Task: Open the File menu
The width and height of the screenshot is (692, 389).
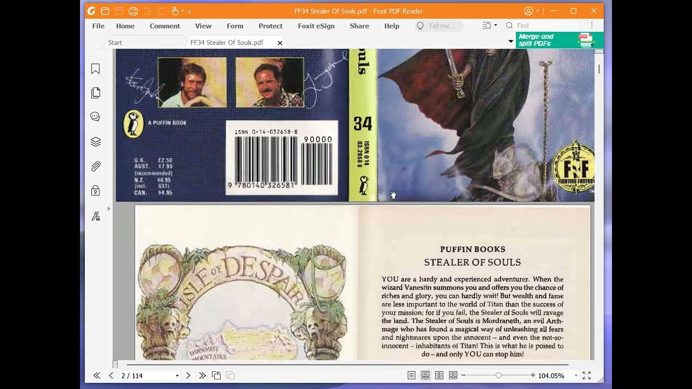Action: pyautogui.click(x=98, y=26)
